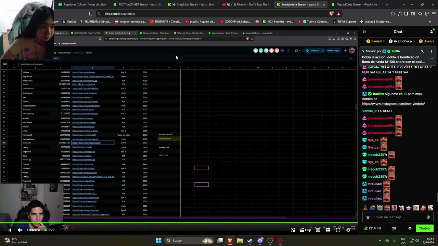Switch to Angelukin Stream tab

192,4
